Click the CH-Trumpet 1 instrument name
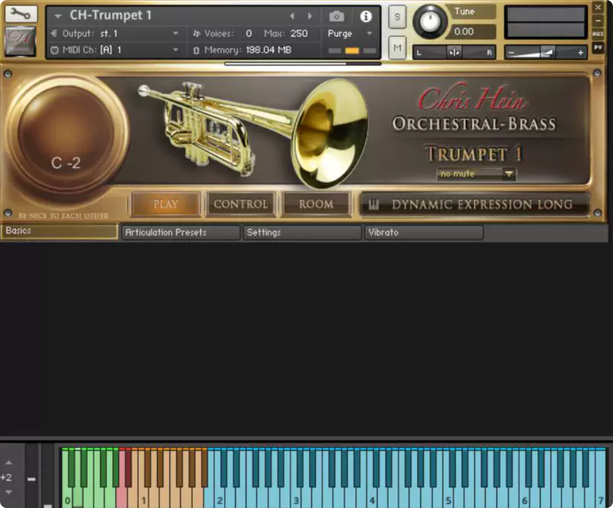Image resolution: width=613 pixels, height=508 pixels. [110, 15]
